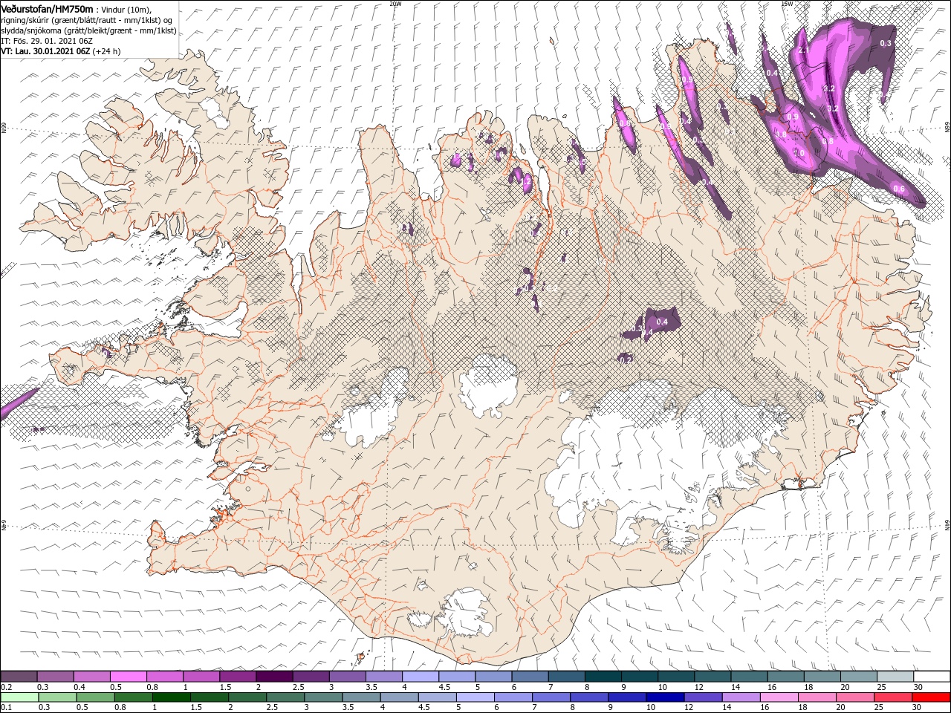951x713 pixels.
Task: Pick the light pink 16 swatch in lower legend
Action: click(x=779, y=697)
